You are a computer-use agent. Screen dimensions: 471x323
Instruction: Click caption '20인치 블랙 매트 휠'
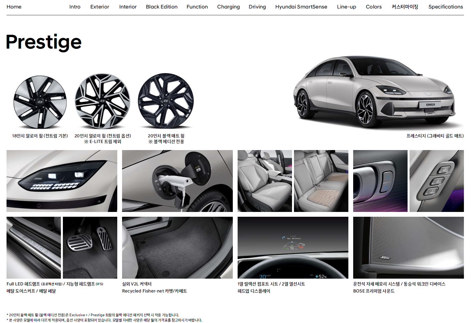(x=166, y=136)
